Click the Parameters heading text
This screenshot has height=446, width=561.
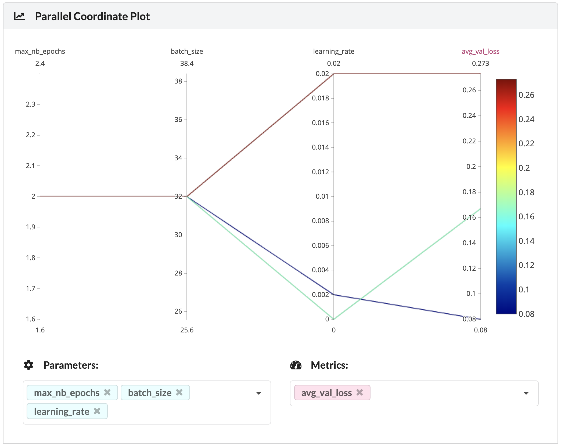71,365
